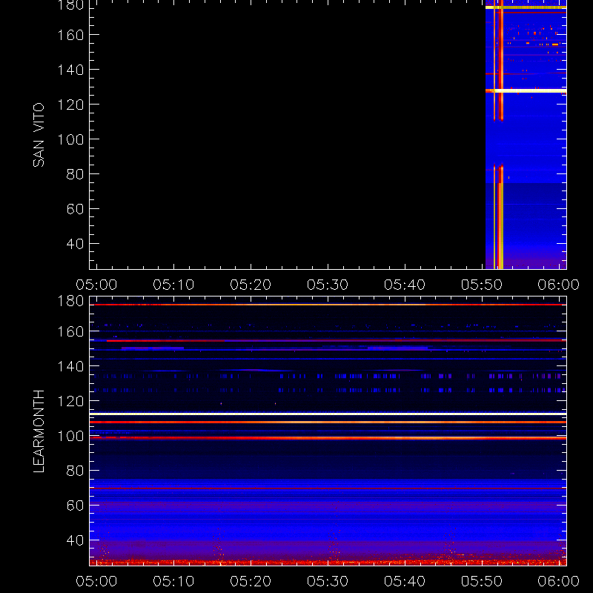The width and height of the screenshot is (593, 593).
Task: Pick the 120 tick label on Learmonth axis
Action: pos(70,401)
